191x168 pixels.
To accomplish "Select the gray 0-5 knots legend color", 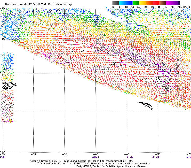I will click(x=116, y=3).
